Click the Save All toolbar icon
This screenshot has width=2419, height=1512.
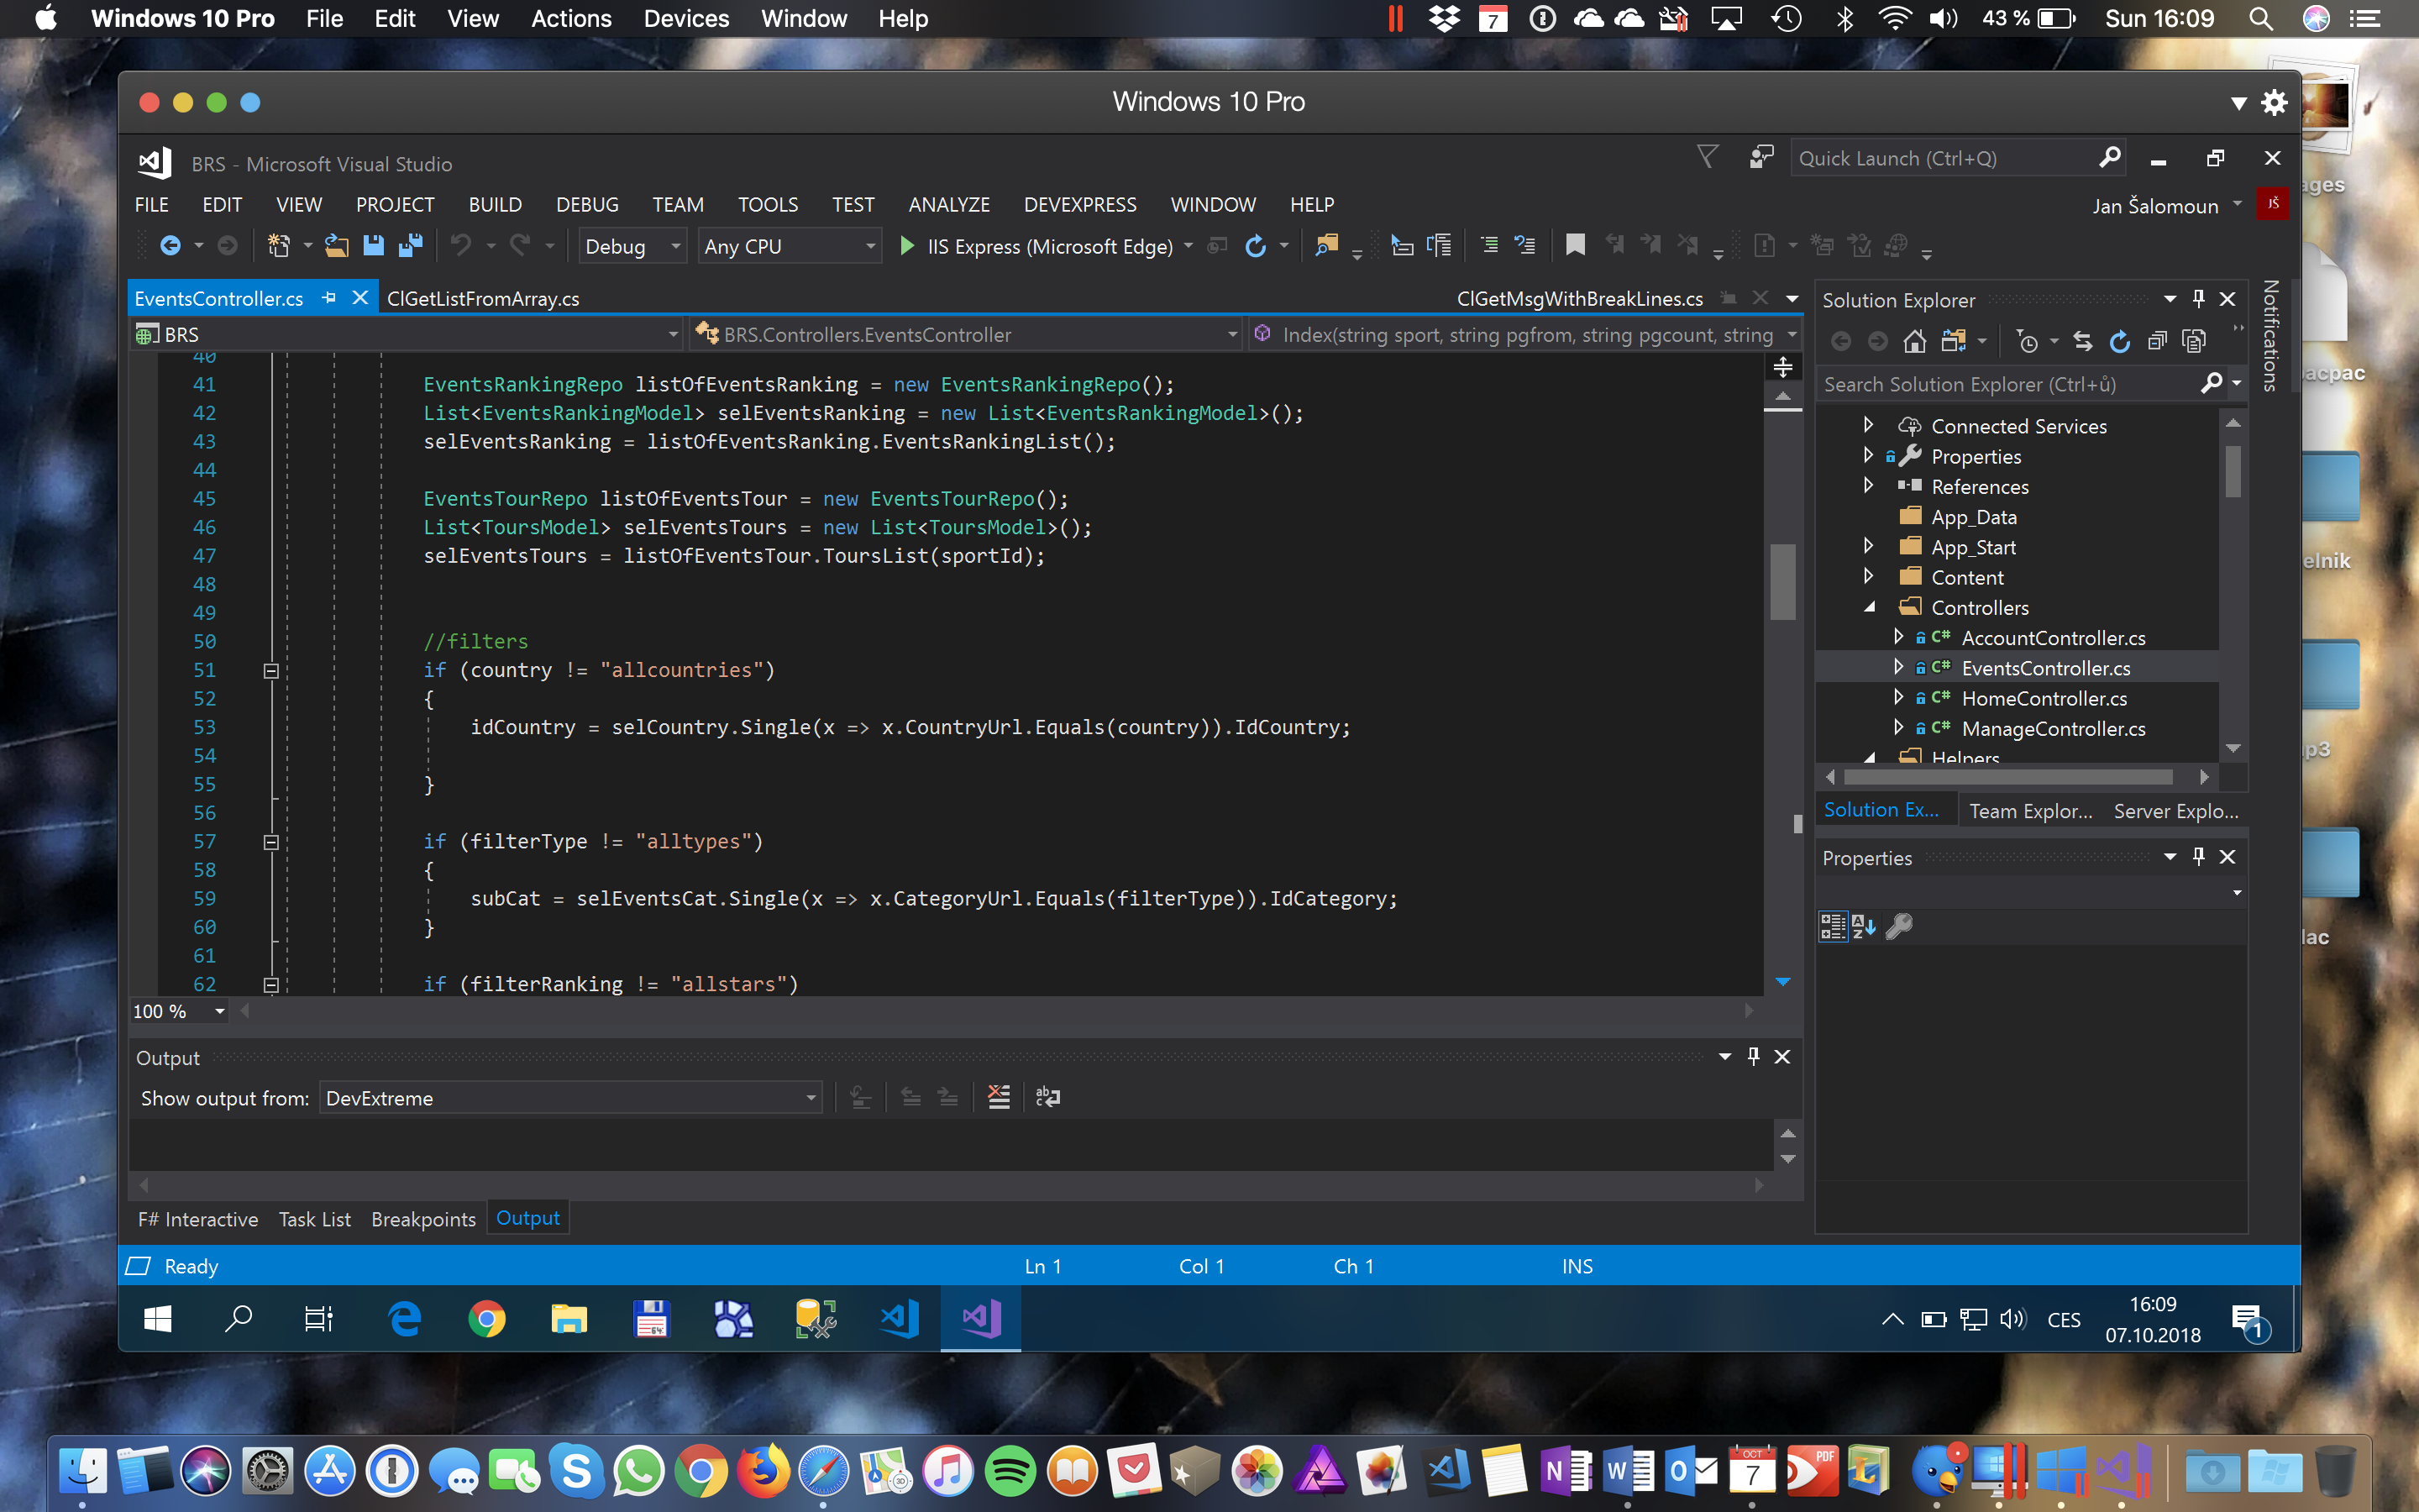(x=411, y=245)
